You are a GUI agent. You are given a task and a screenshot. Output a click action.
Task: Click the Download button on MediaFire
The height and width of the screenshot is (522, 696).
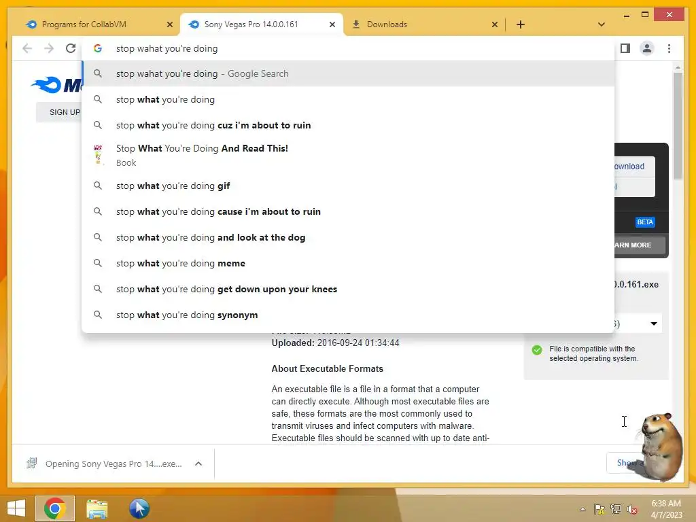click(633, 167)
